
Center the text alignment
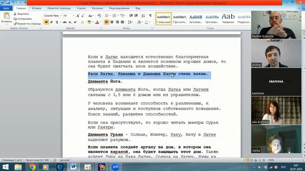112,22
